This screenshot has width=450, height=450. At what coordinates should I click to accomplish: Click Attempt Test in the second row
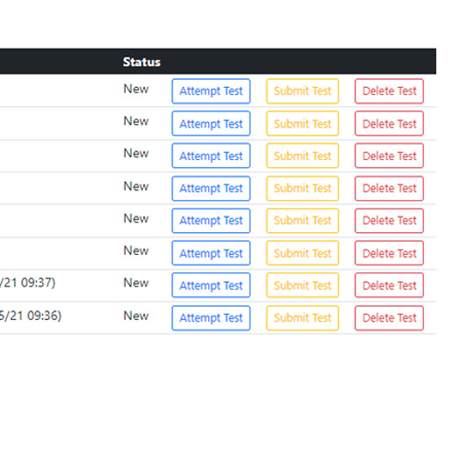pyautogui.click(x=211, y=123)
